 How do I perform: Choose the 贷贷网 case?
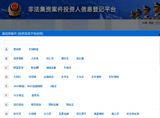pos(32,77)
